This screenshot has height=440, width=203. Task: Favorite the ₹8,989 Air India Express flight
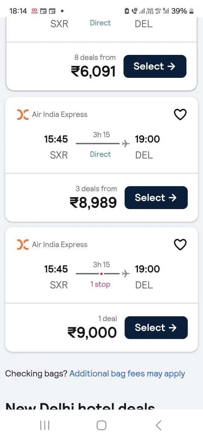pyautogui.click(x=180, y=114)
